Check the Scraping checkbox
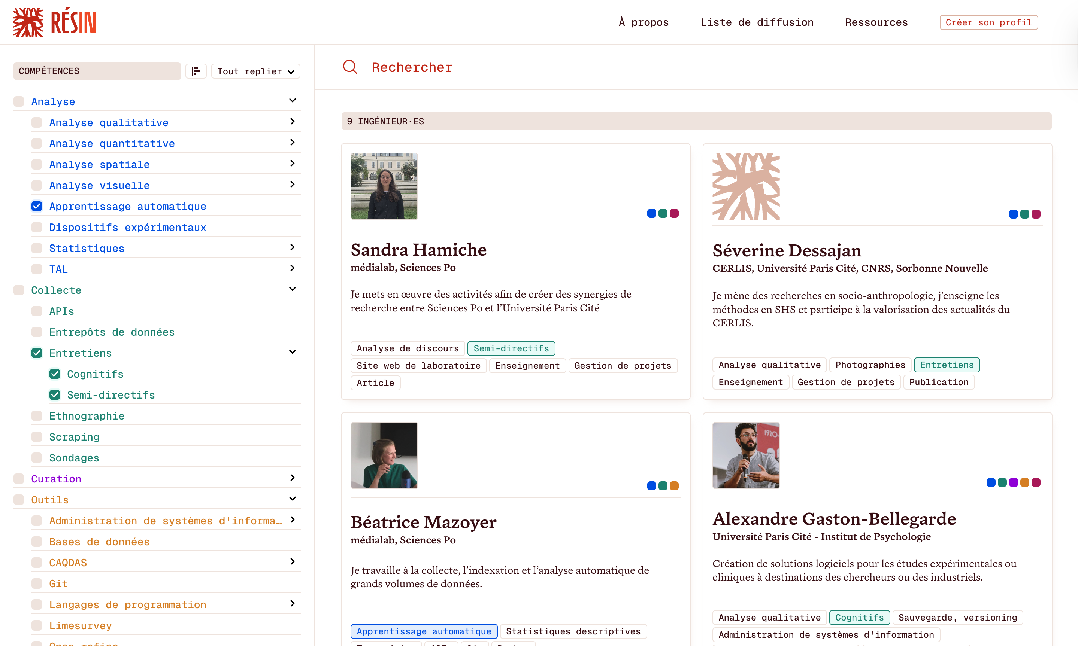 [37, 437]
